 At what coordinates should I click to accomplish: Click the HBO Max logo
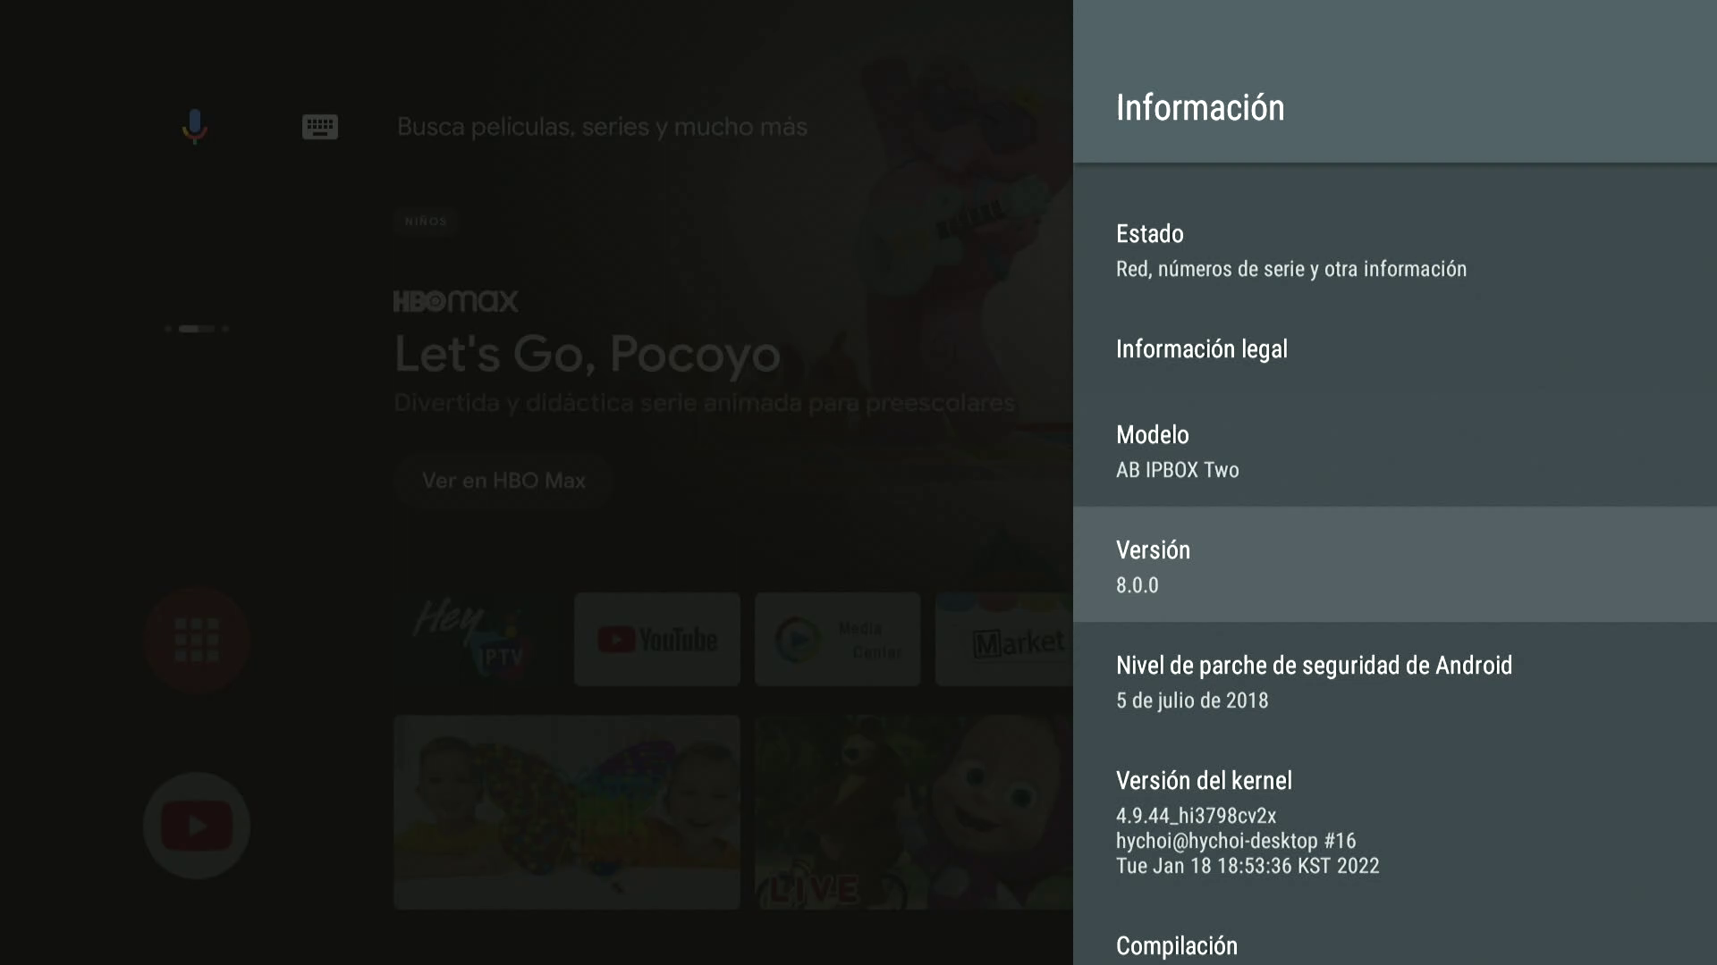[x=455, y=301]
